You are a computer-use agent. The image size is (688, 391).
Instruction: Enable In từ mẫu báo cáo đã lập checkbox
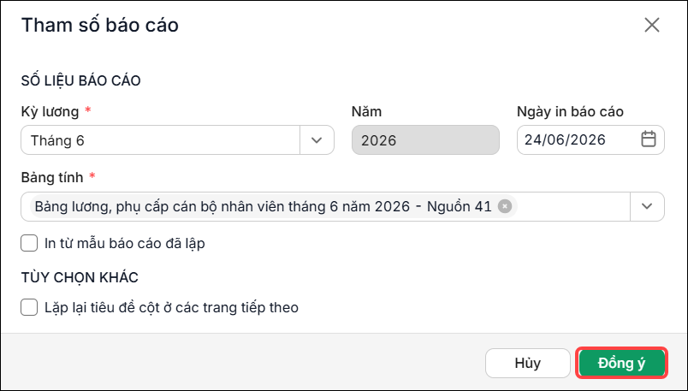29,243
